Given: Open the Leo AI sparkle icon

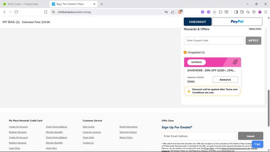Looking at the screenshot, I should (x=248, y=12).
